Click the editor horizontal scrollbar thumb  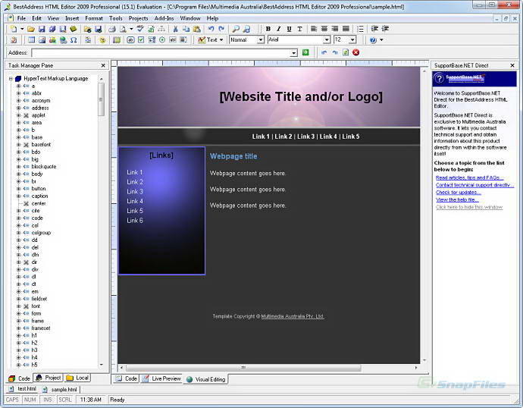(x=243, y=368)
